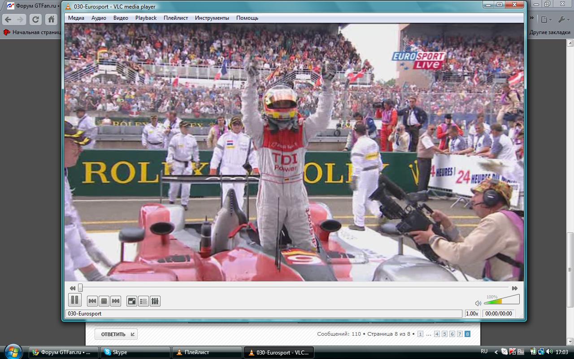Screen dimensions: 574x359
Task: Stop playback in VLC
Action: [104, 301]
